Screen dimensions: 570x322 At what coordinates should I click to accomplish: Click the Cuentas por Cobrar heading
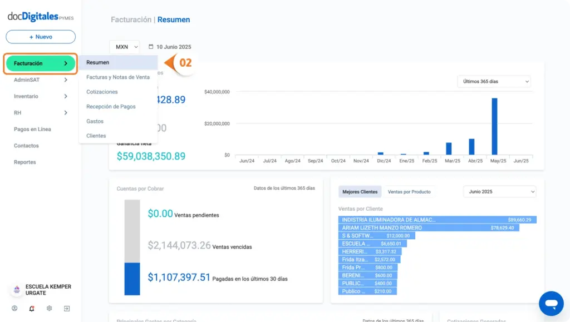[140, 189]
